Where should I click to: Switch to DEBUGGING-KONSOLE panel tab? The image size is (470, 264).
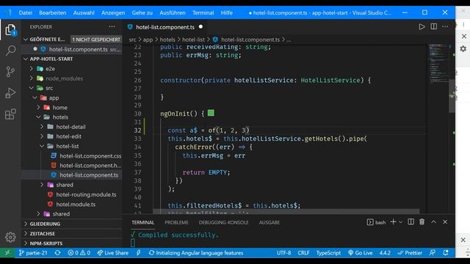tap(223, 222)
